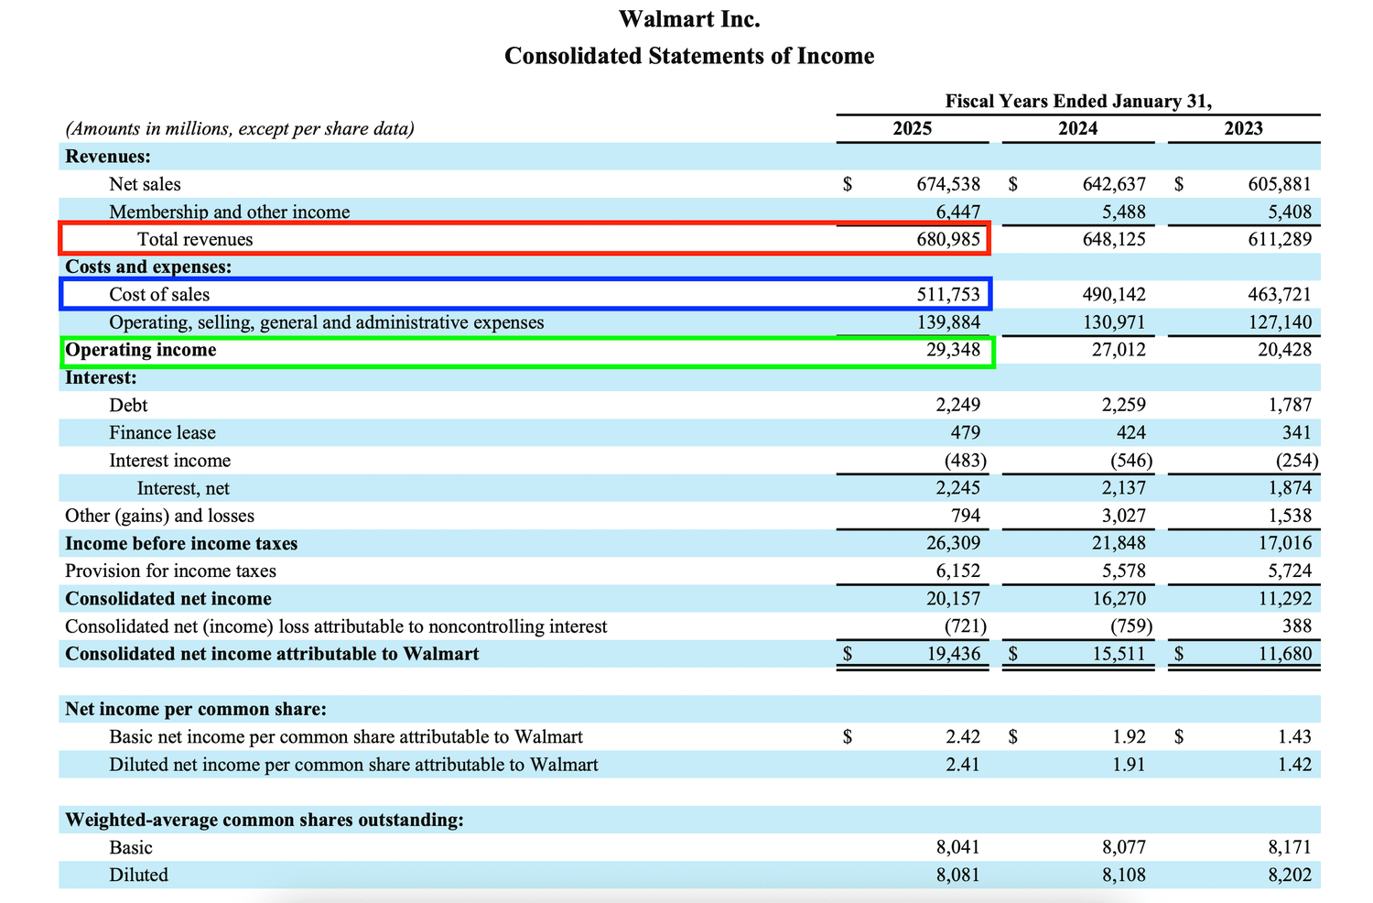Select the 2023 column header

pyautogui.click(x=1243, y=128)
